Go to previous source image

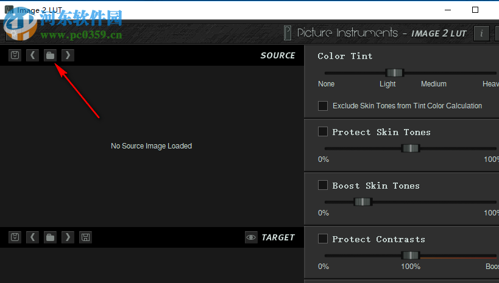pos(32,55)
